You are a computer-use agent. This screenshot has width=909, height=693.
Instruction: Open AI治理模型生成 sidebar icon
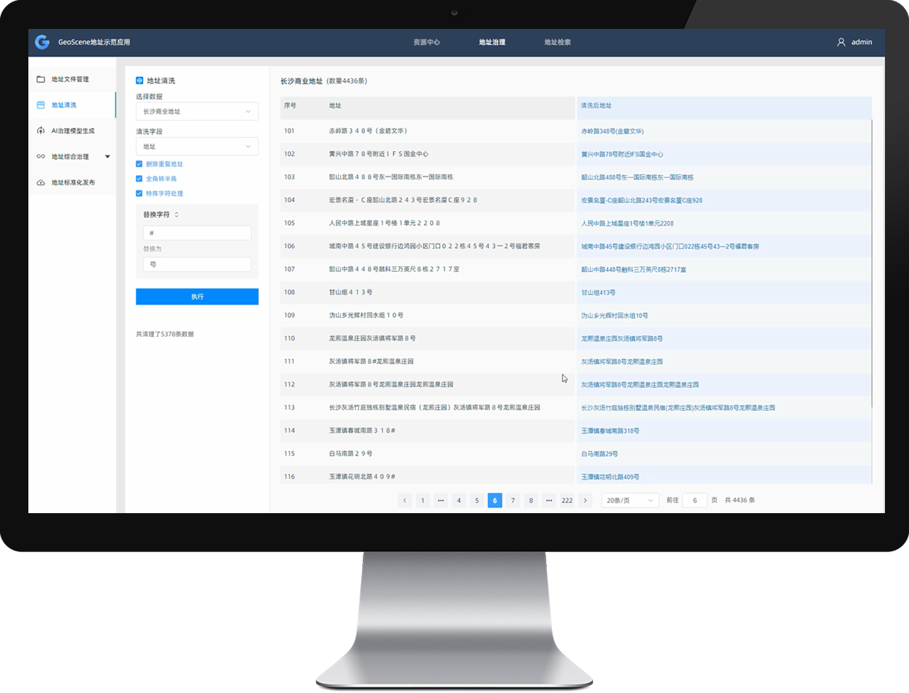[41, 131]
